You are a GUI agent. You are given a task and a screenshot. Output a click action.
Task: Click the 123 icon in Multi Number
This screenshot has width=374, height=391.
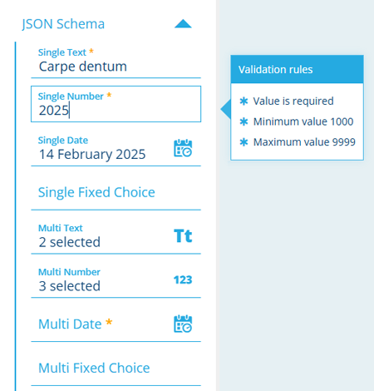[x=183, y=280]
